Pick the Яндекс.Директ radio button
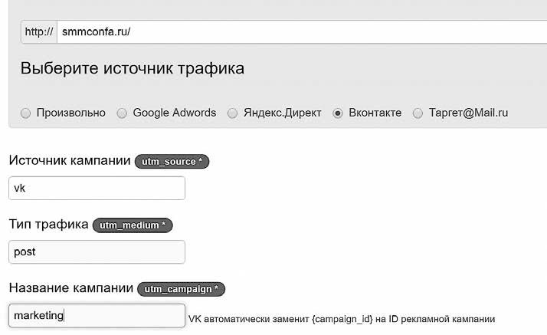547x335 pixels. coord(233,113)
